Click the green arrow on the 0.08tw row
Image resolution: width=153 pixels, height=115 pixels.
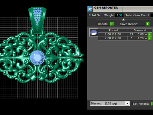(150, 34)
